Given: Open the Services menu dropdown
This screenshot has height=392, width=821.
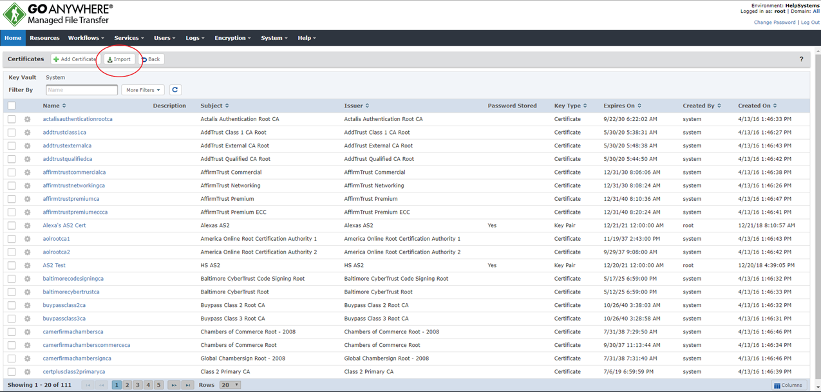Looking at the screenshot, I should 129,38.
